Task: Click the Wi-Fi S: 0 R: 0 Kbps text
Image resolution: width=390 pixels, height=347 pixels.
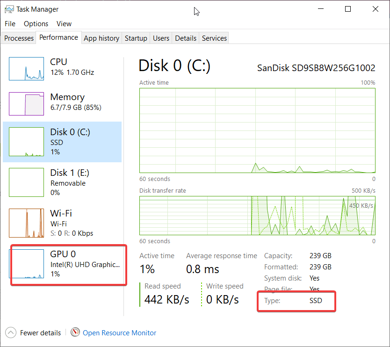Action: tap(72, 233)
